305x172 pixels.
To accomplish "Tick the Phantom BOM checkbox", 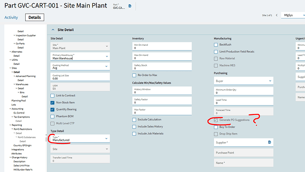I will 52,117.
